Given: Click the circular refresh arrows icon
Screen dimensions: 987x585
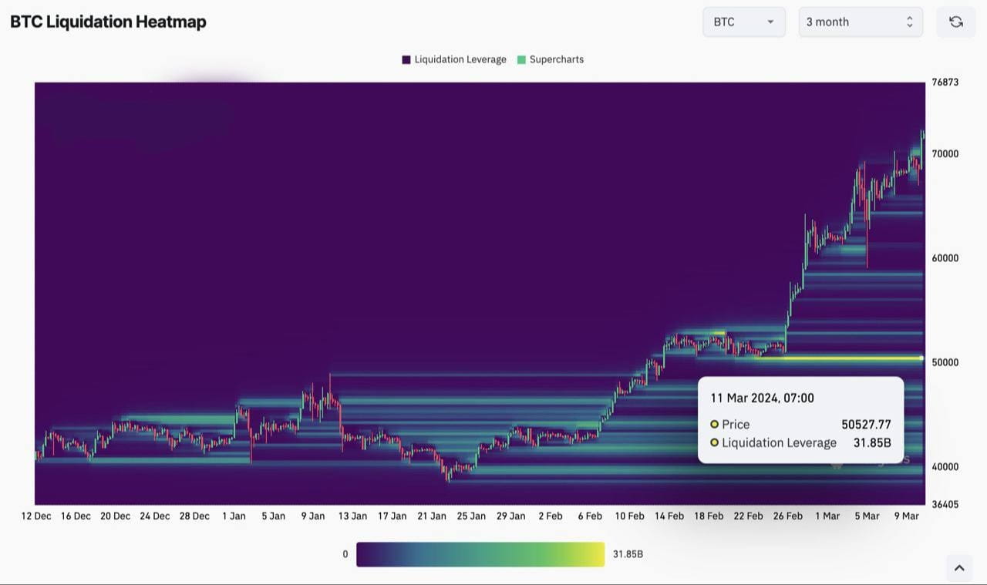Looking at the screenshot, I should [x=955, y=22].
